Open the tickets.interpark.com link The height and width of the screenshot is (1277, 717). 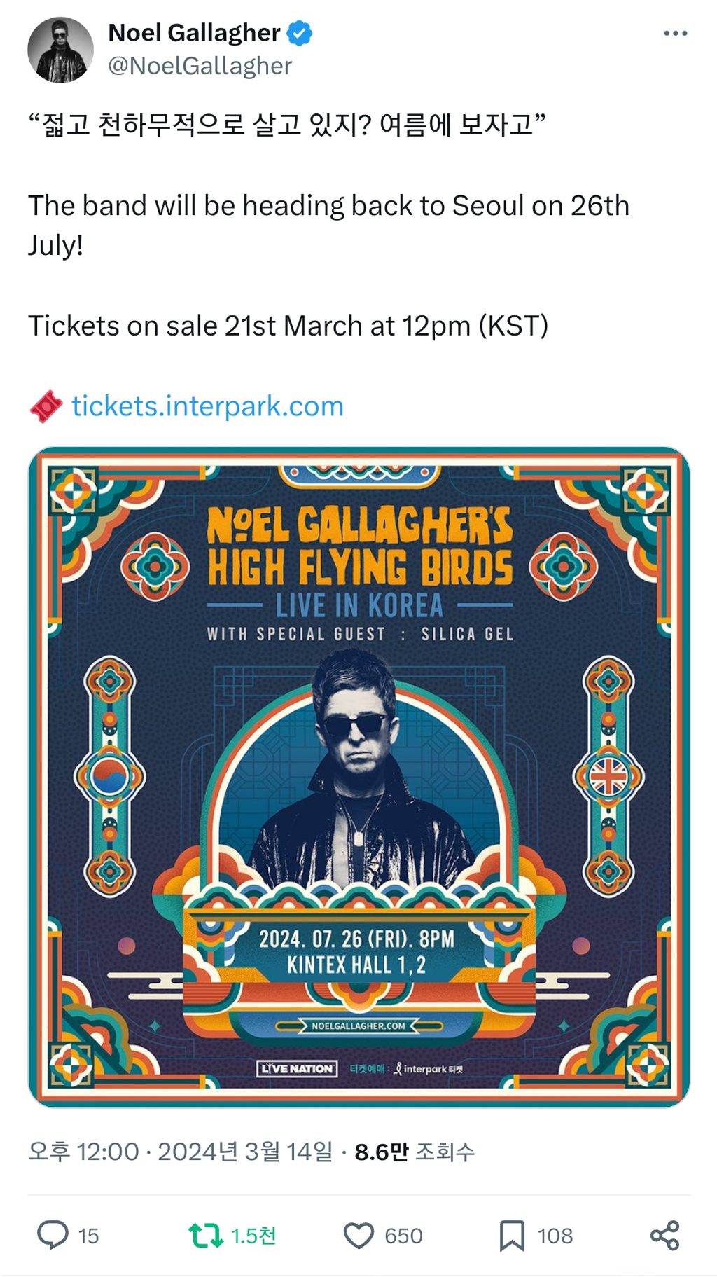tap(207, 406)
